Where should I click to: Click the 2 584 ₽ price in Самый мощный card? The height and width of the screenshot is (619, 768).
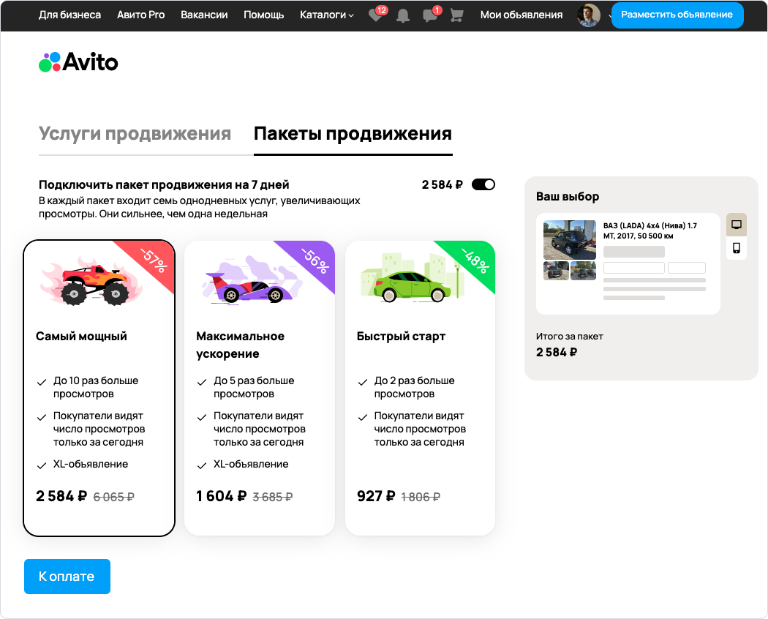point(61,496)
